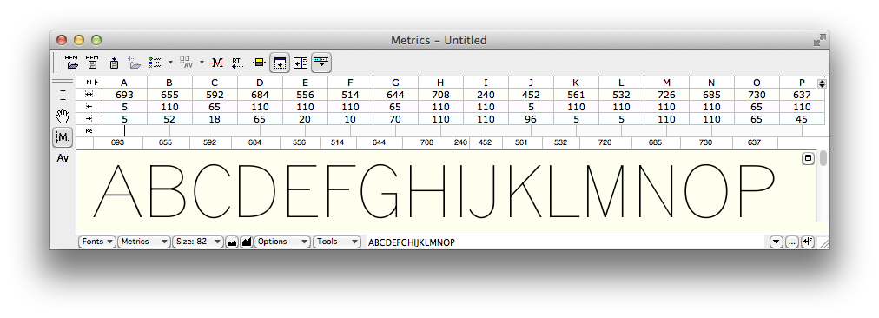879x318 pixels.
Task: Click the 708 width marker in ruler
Action: (x=426, y=142)
